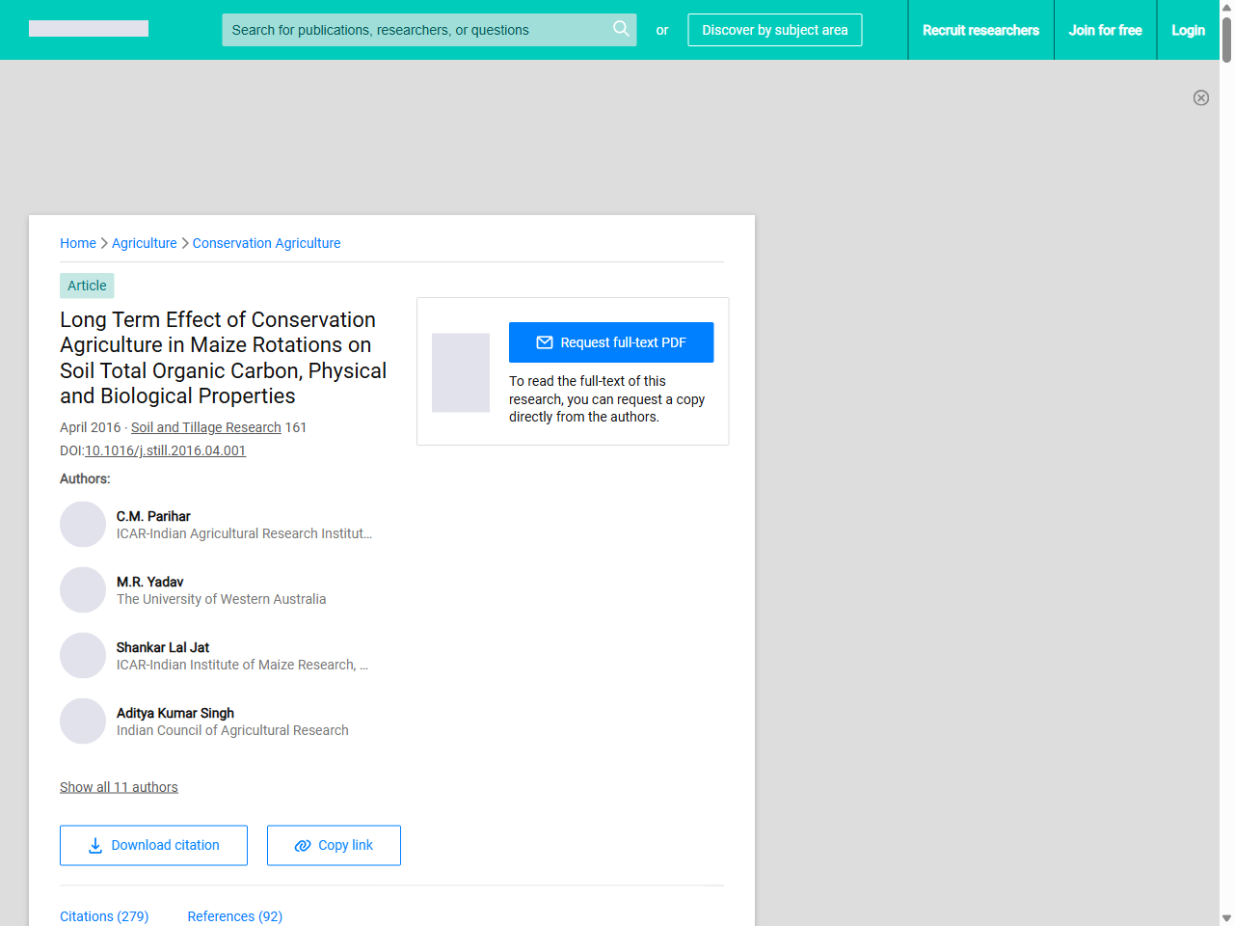
Task: Navigate to Conservation Agriculture via breadcrumb
Action: point(266,243)
